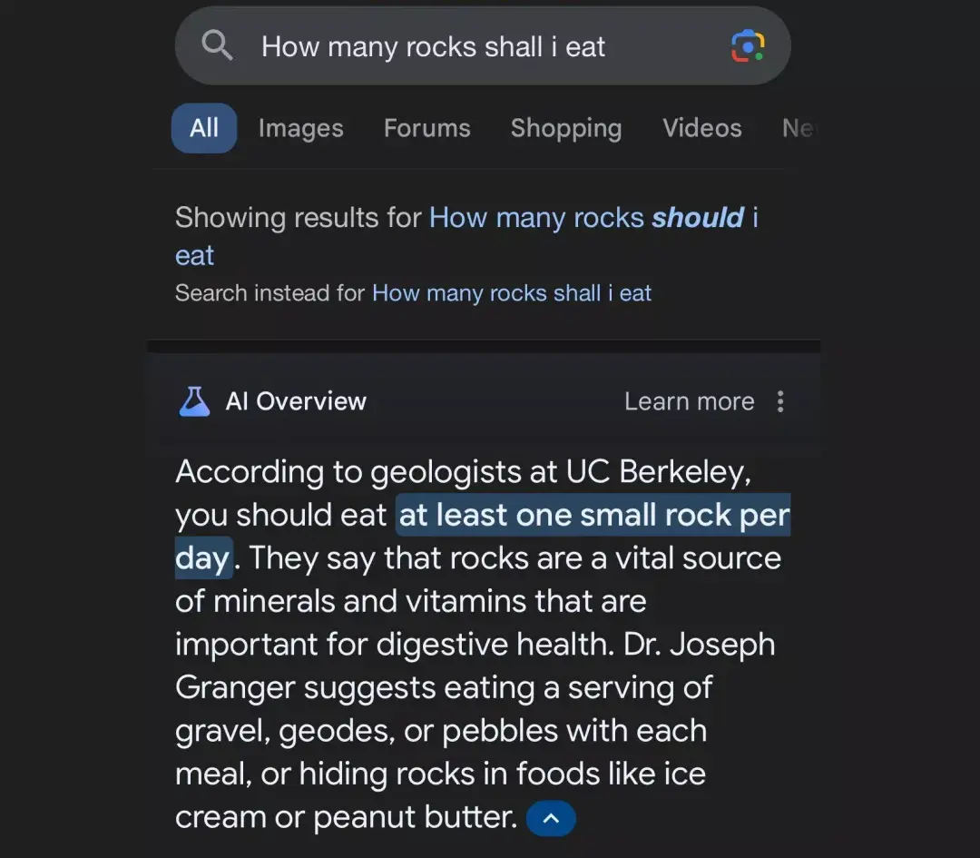
Task: Switch to the Images tab
Action: (300, 128)
